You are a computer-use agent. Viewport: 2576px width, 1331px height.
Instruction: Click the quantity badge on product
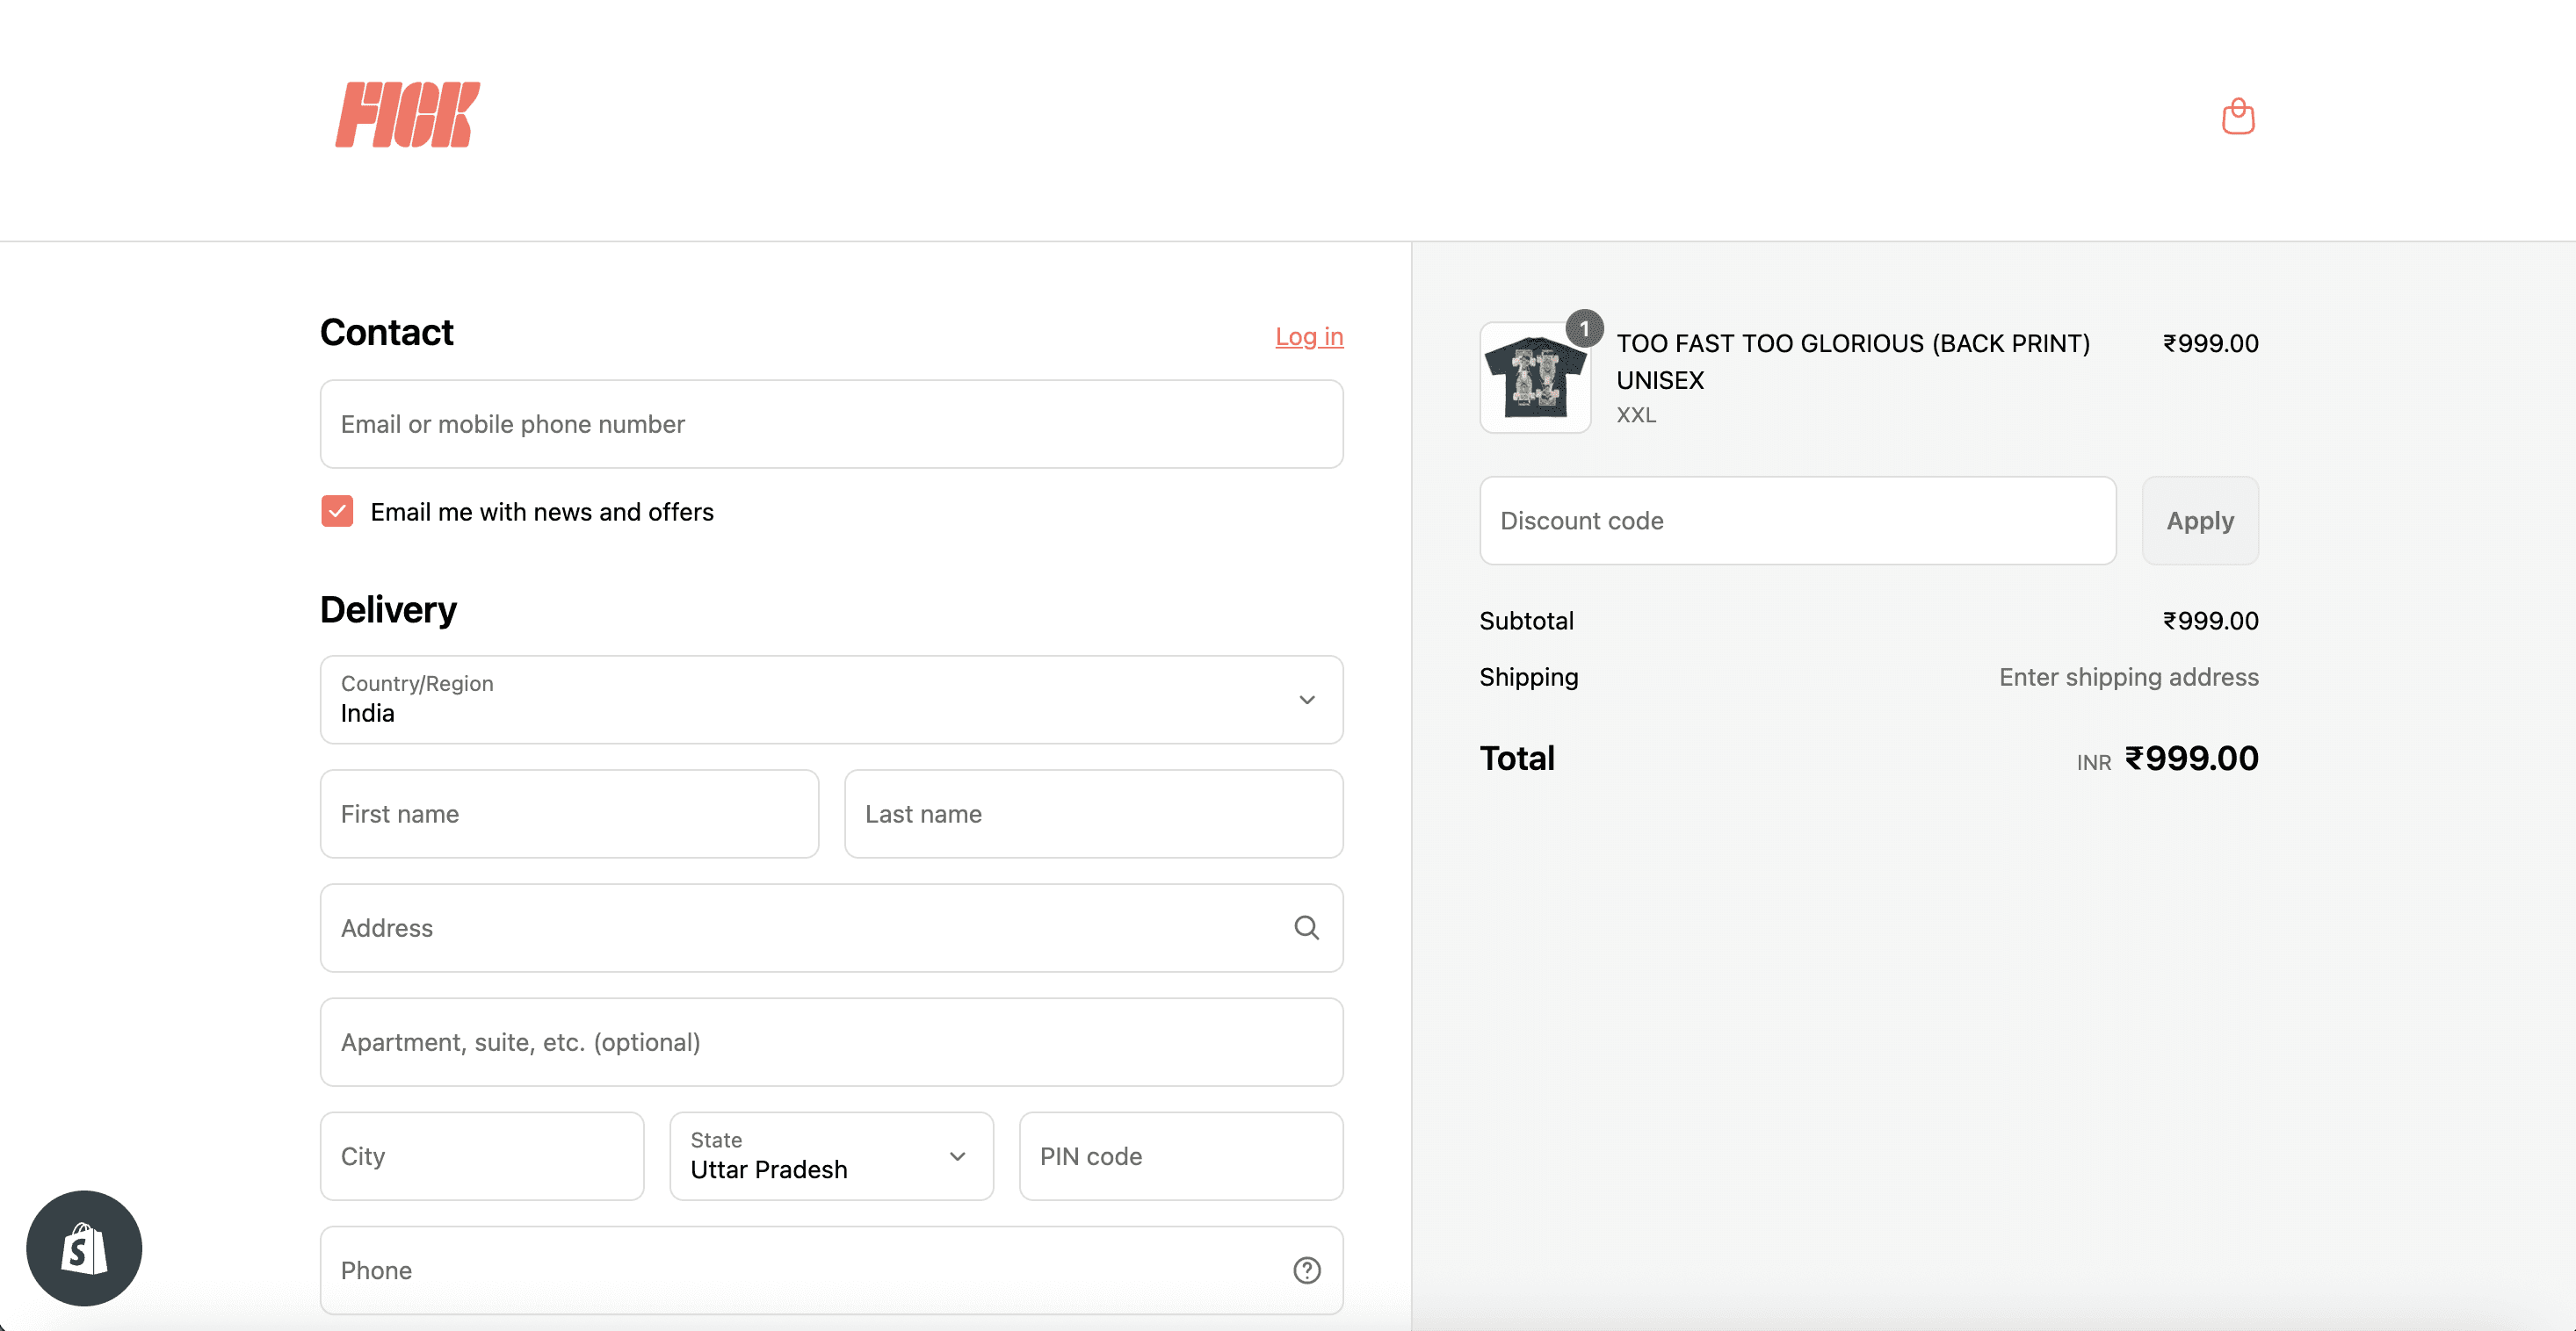[x=1584, y=327]
